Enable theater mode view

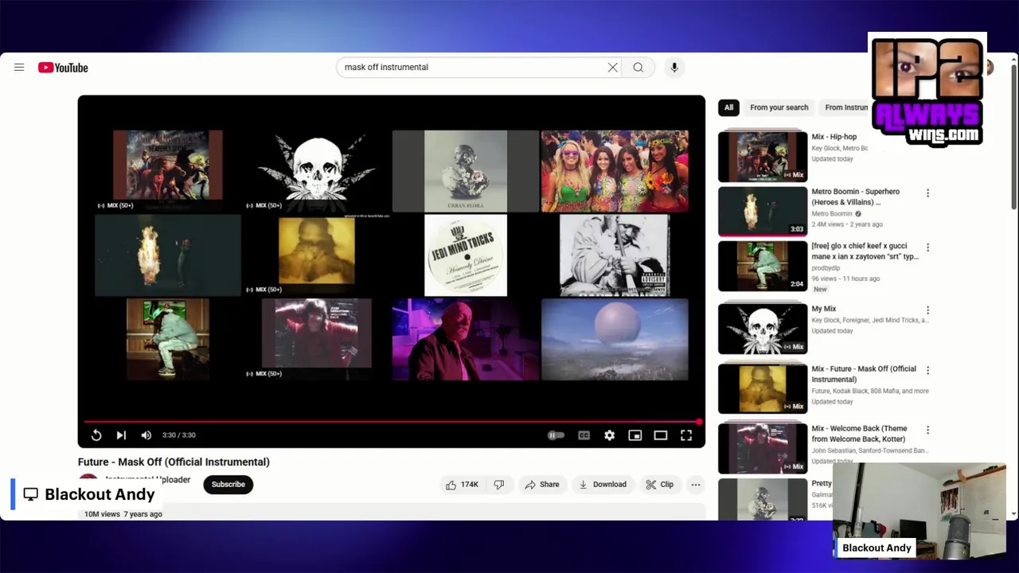click(661, 435)
